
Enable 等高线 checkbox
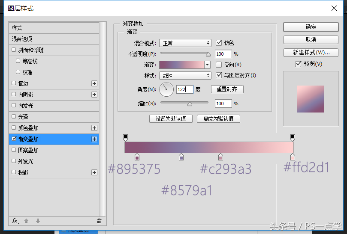tap(18, 61)
